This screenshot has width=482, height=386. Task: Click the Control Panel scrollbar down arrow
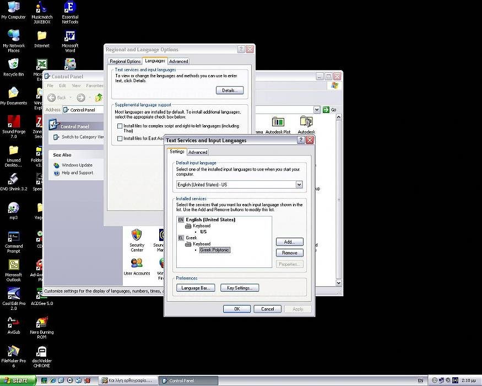point(339,282)
